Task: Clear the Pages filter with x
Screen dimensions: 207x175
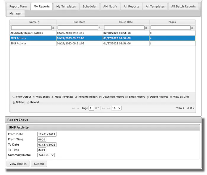Action: pos(192,28)
